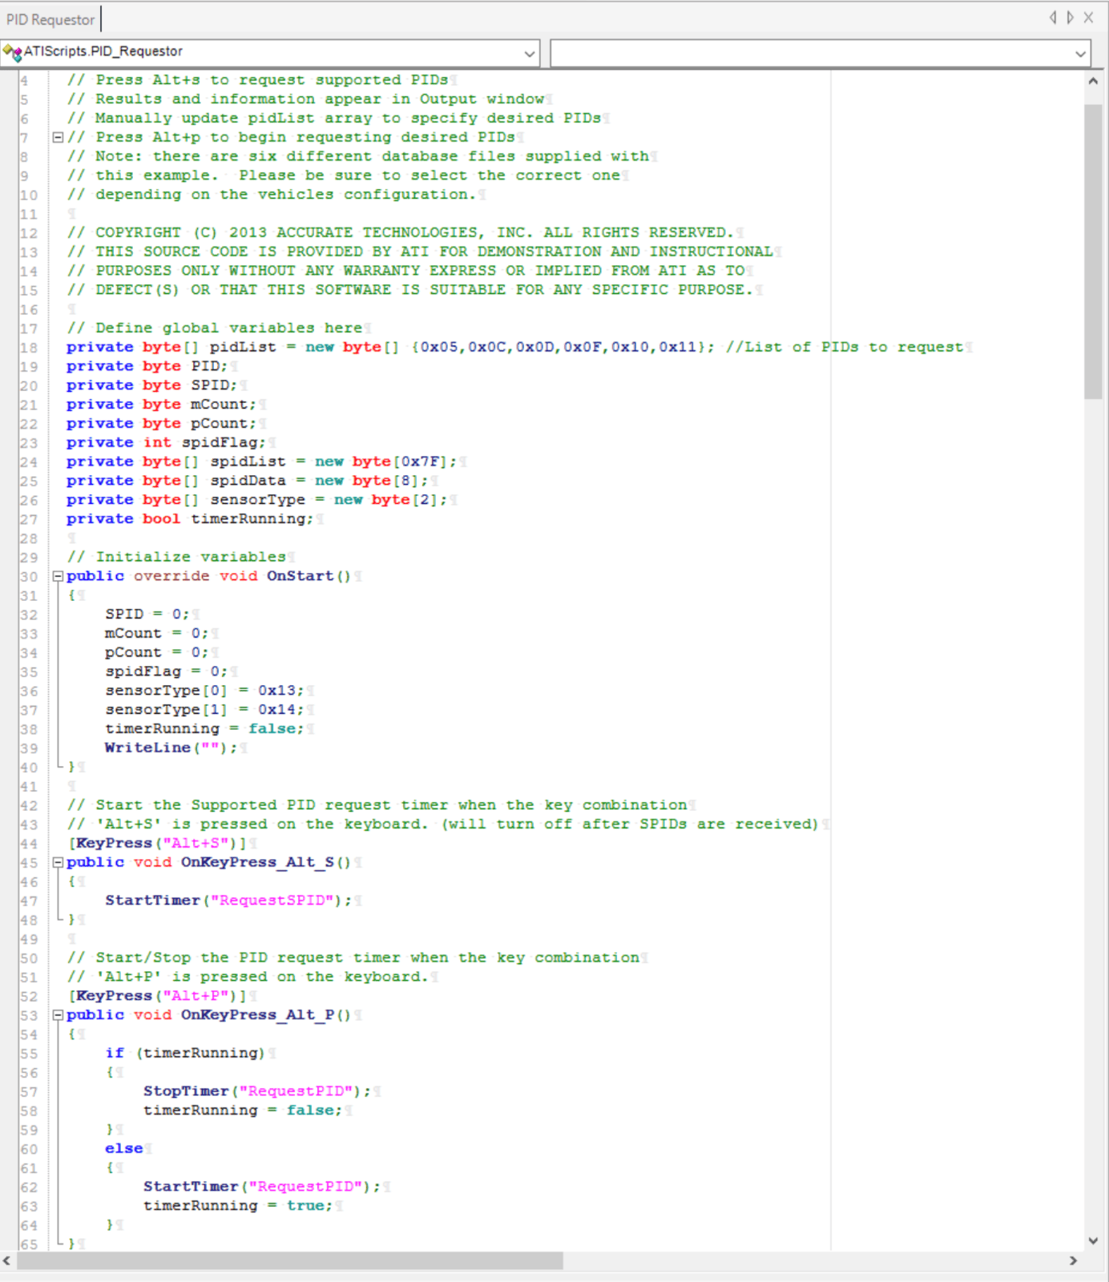Click the pidList variable on line 18
Screen dimensions: 1109x1282
point(243,347)
